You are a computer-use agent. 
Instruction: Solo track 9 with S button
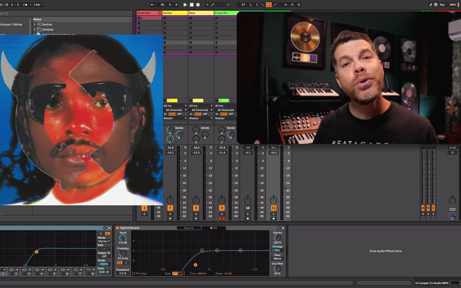[x=222, y=214]
